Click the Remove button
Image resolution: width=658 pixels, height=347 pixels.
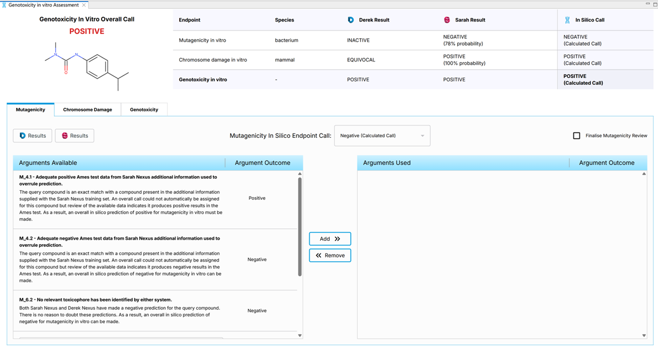(330, 255)
